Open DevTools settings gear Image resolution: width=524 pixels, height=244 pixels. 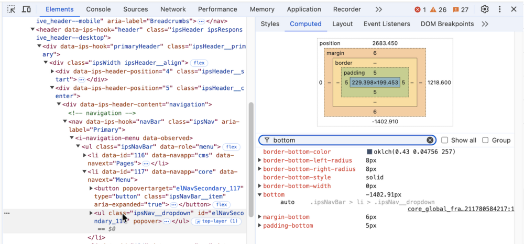[485, 9]
